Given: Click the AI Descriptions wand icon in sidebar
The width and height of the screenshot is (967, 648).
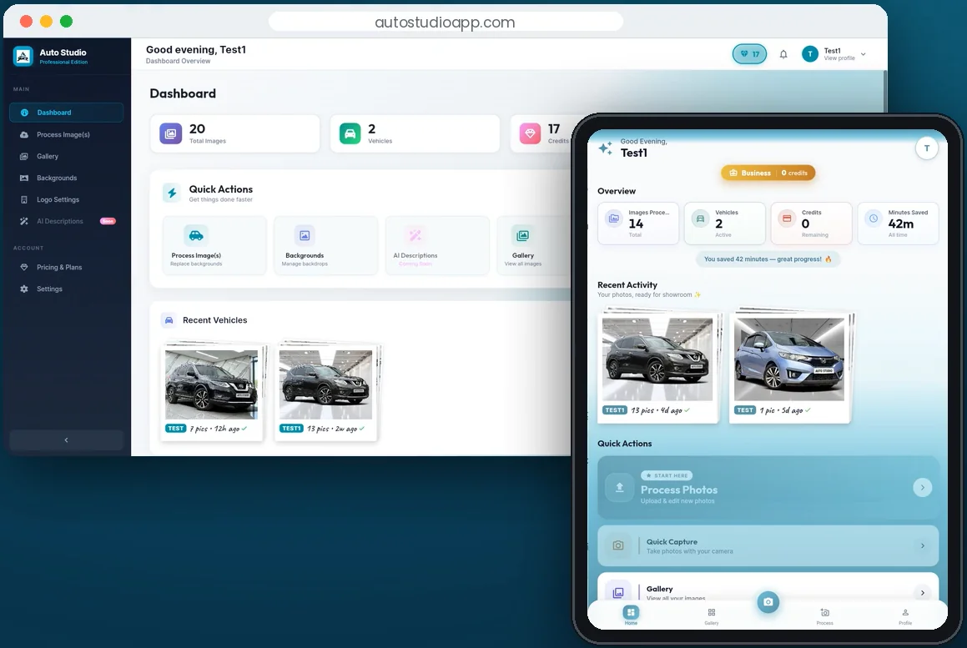Looking at the screenshot, I should 24,221.
